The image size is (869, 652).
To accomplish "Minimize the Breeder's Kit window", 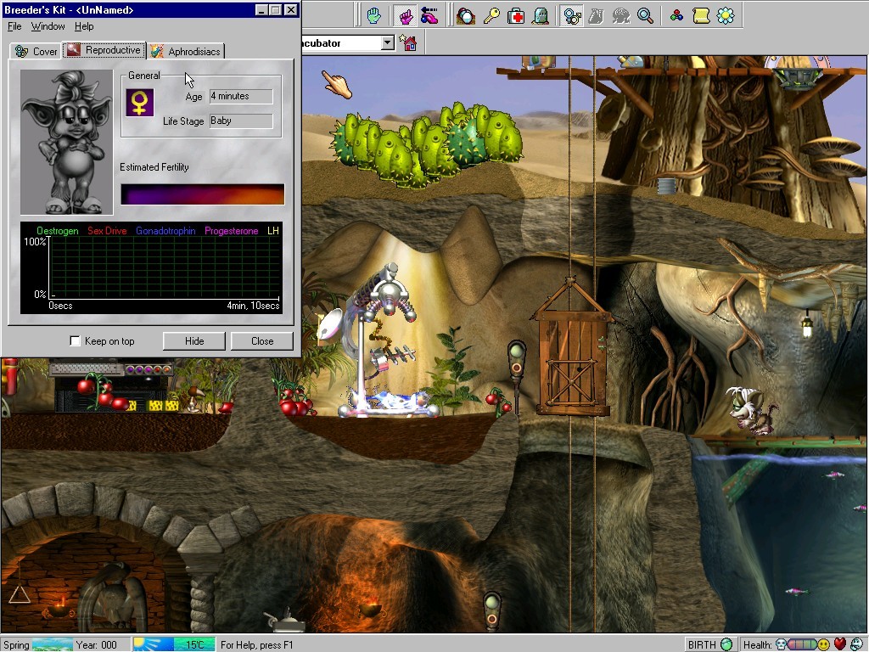I will click(x=261, y=9).
